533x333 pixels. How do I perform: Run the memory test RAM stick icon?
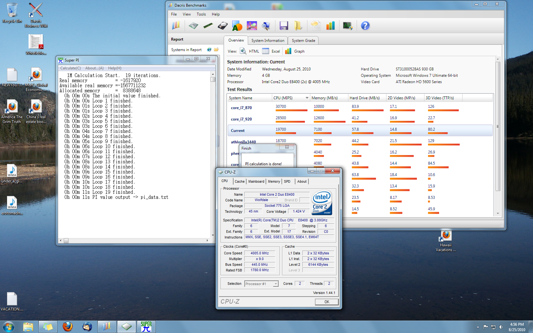pyautogui.click(x=208, y=26)
